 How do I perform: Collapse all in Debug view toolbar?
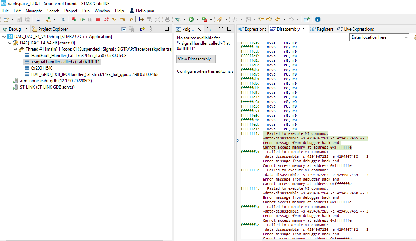pos(124,29)
